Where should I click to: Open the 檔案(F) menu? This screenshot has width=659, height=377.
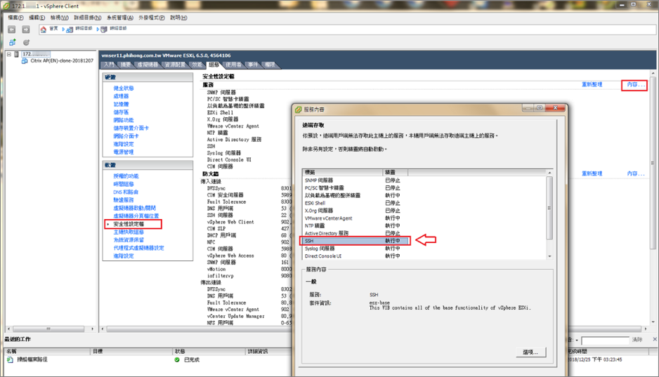(x=16, y=18)
